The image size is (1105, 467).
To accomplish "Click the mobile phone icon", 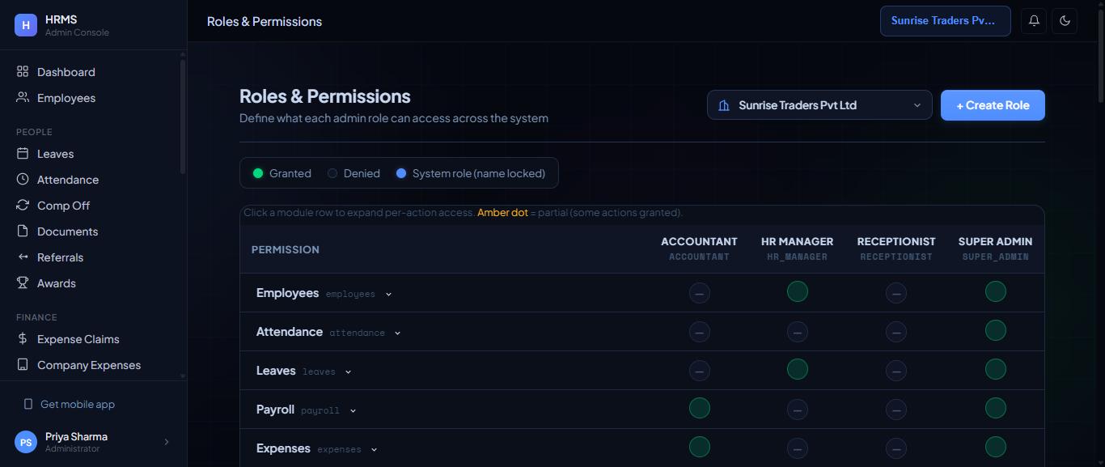I will 28,404.
